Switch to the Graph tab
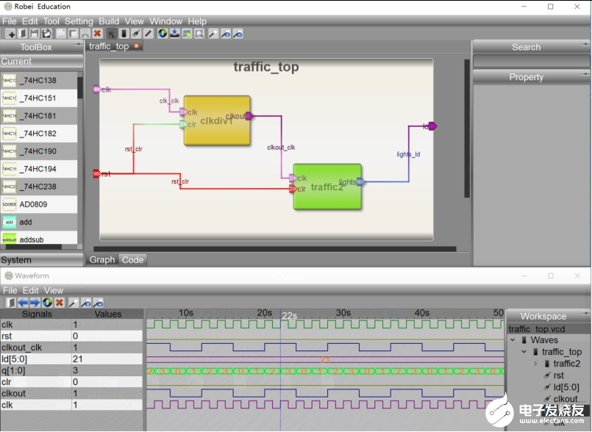This screenshot has height=432, width=592. 102,259
